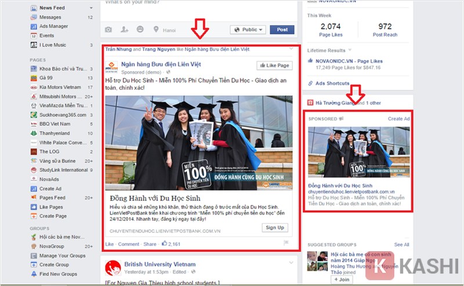
Task: Select Messages in the left sidebar
Action: 50,17
